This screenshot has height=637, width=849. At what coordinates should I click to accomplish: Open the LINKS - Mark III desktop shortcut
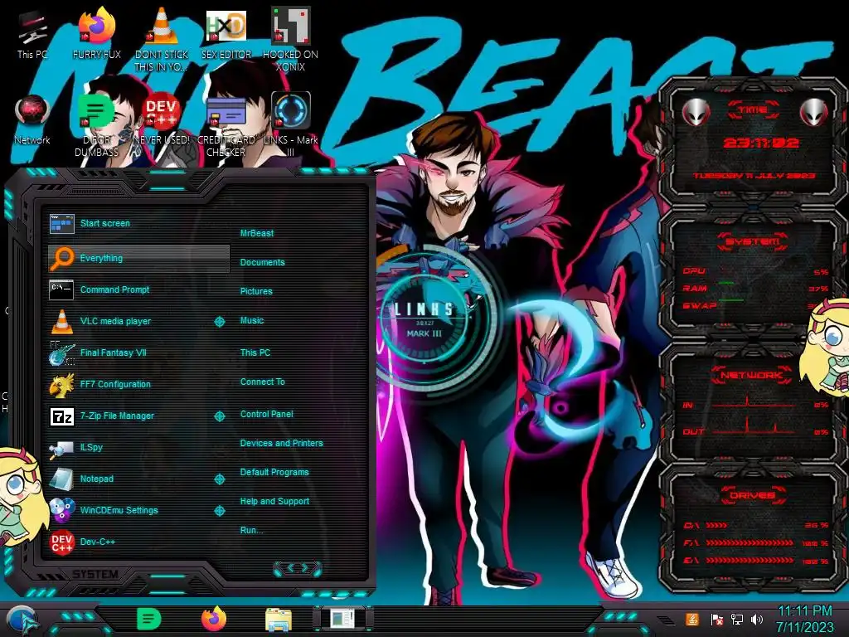(291, 124)
